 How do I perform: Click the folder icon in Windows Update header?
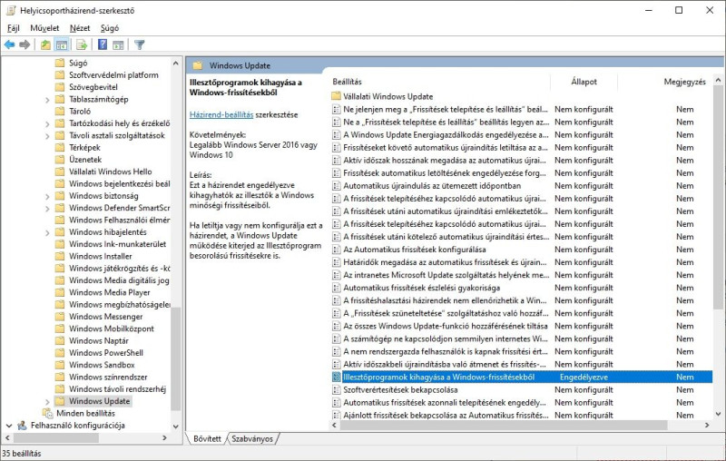coord(198,65)
